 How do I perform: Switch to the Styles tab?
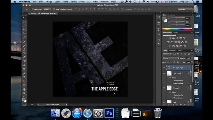tap(175, 32)
